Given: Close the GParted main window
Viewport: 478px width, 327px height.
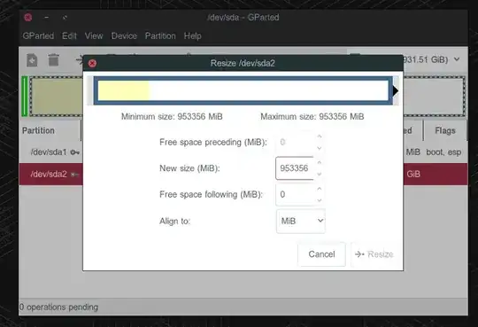Looking at the screenshot, I should tap(28, 18).
